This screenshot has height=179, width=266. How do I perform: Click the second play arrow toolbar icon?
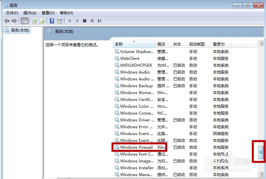coord(77,21)
